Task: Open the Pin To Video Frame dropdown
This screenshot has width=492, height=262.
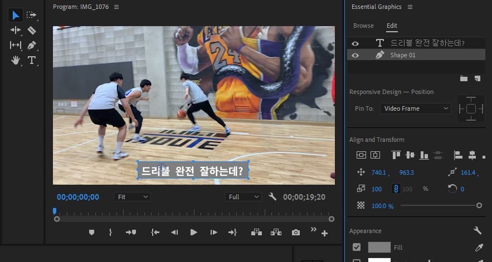Action: click(416, 108)
